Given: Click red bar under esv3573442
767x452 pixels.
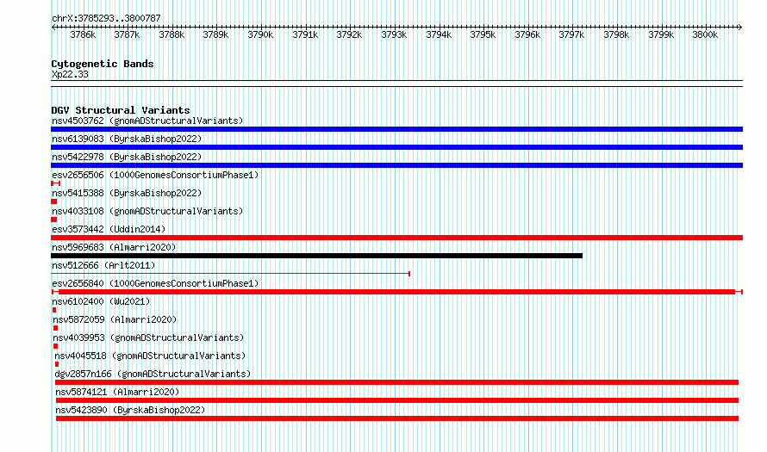Looking at the screenshot, I should 396,238.
